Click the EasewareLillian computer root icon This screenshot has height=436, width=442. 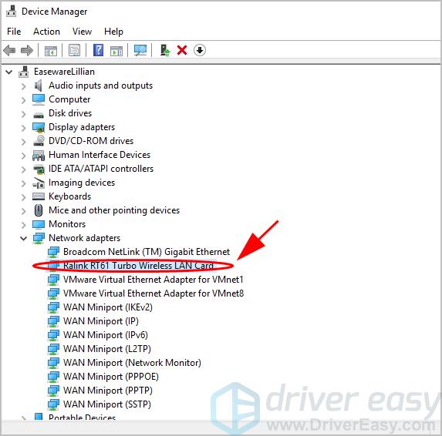[x=24, y=72]
